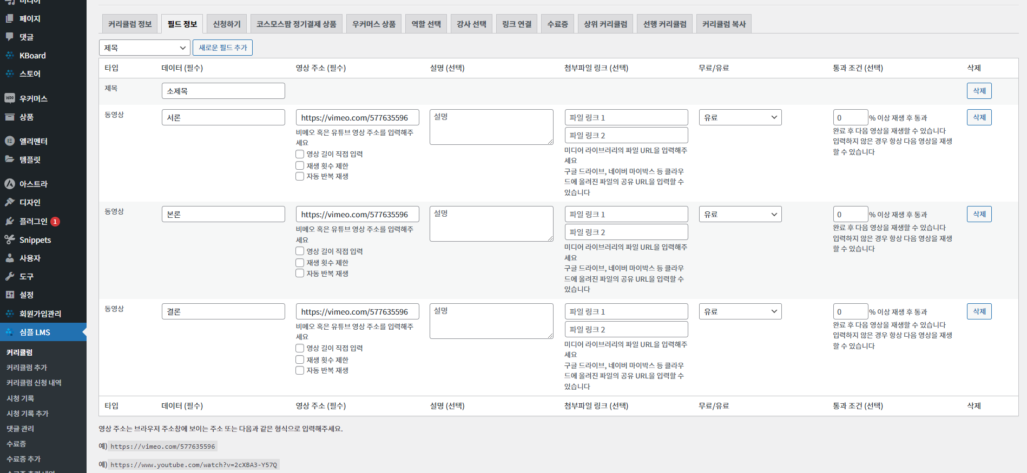Switch to the 신청하기 tab
This screenshot has height=473, width=1027.
click(x=227, y=24)
